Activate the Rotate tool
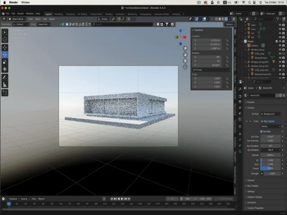287x215 pixels. point(5,55)
